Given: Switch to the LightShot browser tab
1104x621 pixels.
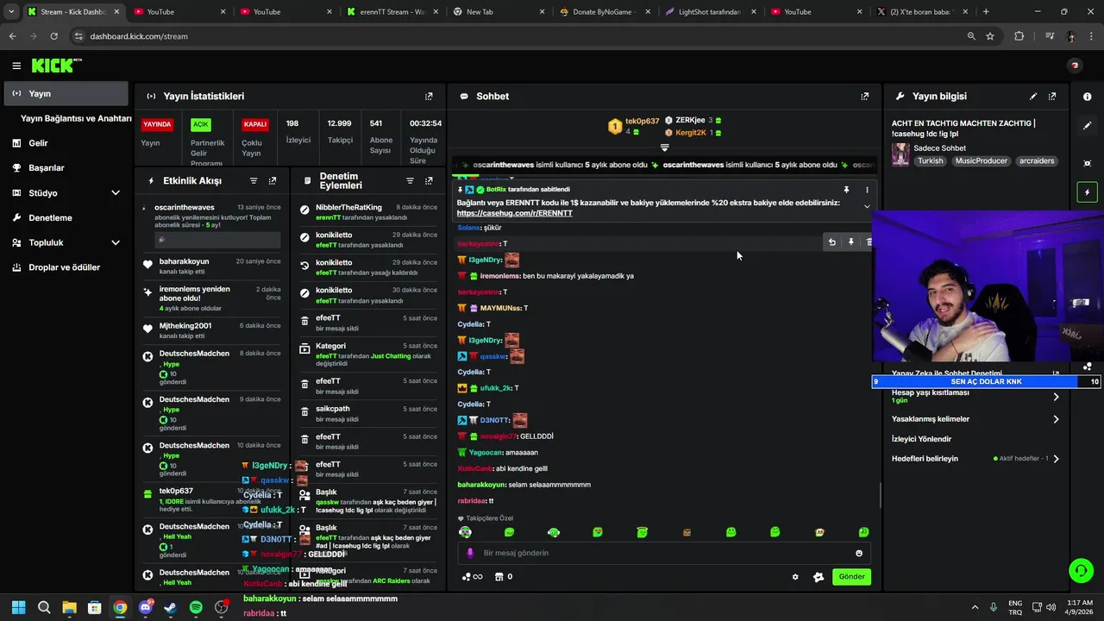Looking at the screenshot, I should click(x=711, y=12).
